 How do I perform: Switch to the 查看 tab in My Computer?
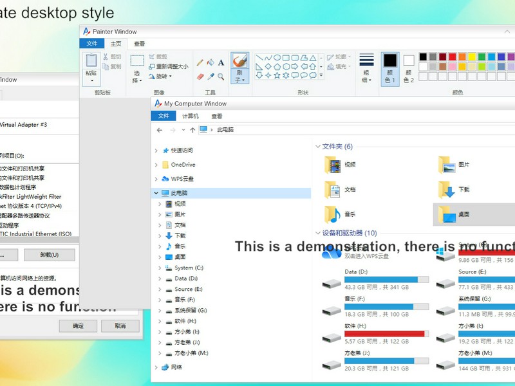point(217,116)
